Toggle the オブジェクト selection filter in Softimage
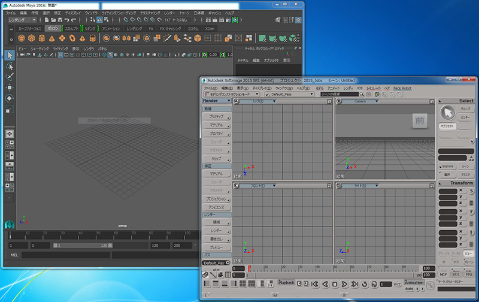 (x=447, y=126)
